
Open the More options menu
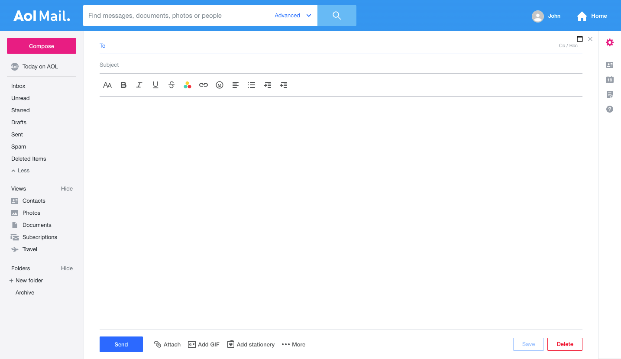[294, 344]
